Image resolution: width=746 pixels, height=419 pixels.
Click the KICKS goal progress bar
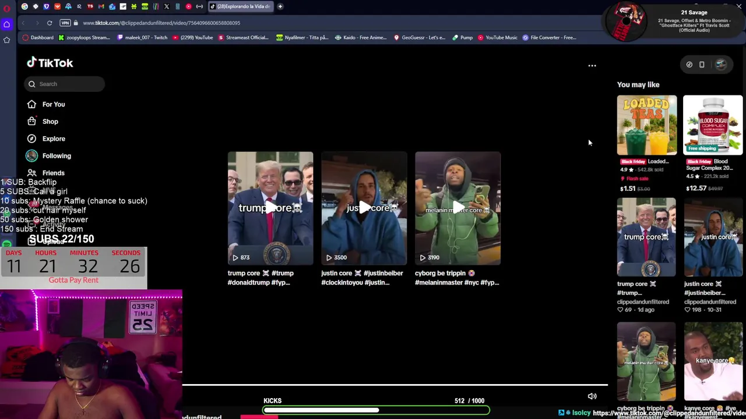point(376,410)
